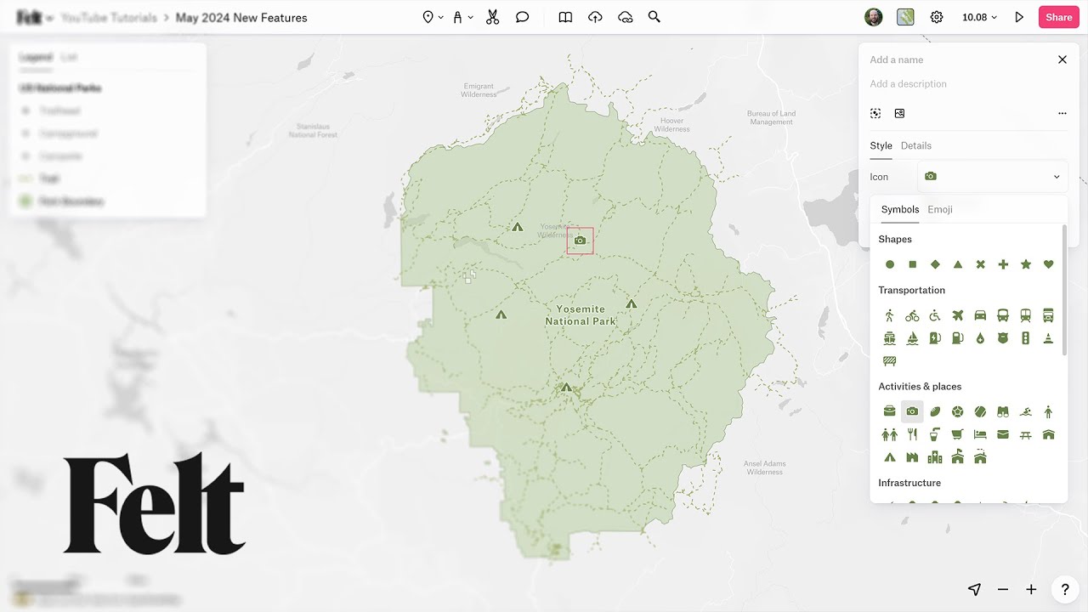This screenshot has height=612, width=1088.
Task: Open the Felt logo menu dropdown
Action: pos(35,18)
